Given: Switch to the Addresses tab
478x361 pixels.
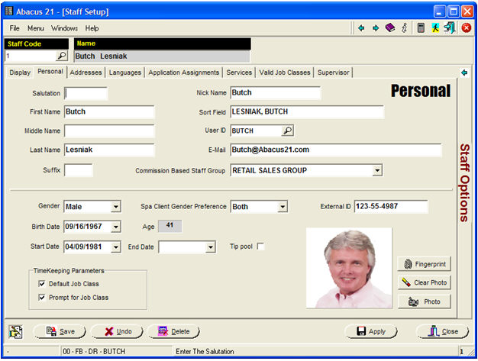Looking at the screenshot, I should 86,73.
